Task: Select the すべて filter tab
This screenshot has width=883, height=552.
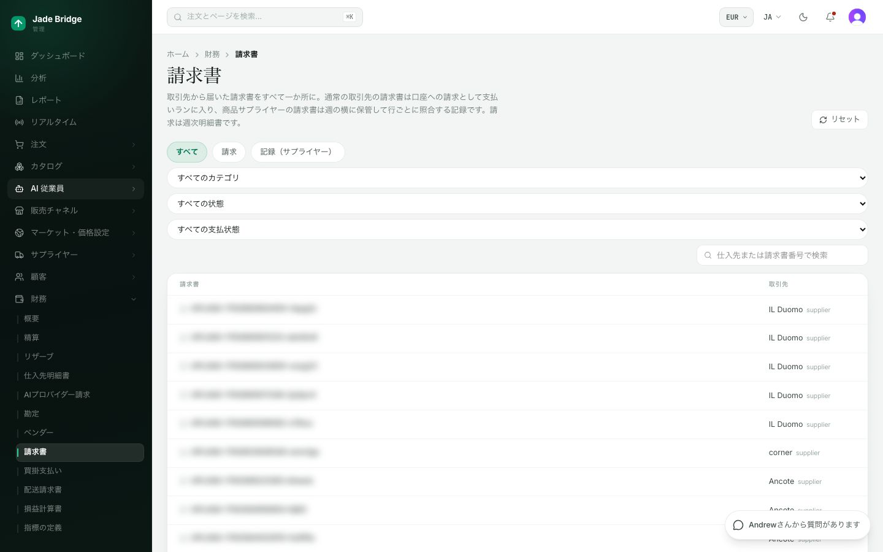Action: click(x=187, y=152)
